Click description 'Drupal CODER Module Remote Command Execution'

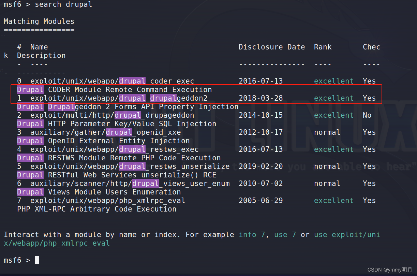pos(115,90)
